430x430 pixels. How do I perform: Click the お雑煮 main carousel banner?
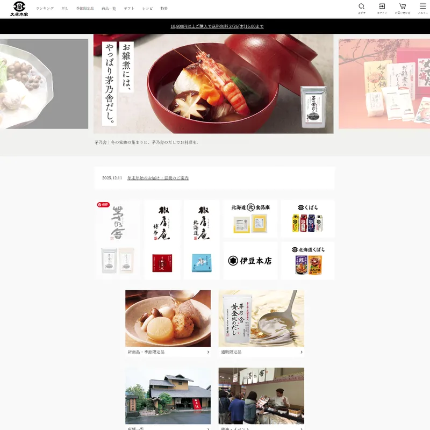(213, 84)
